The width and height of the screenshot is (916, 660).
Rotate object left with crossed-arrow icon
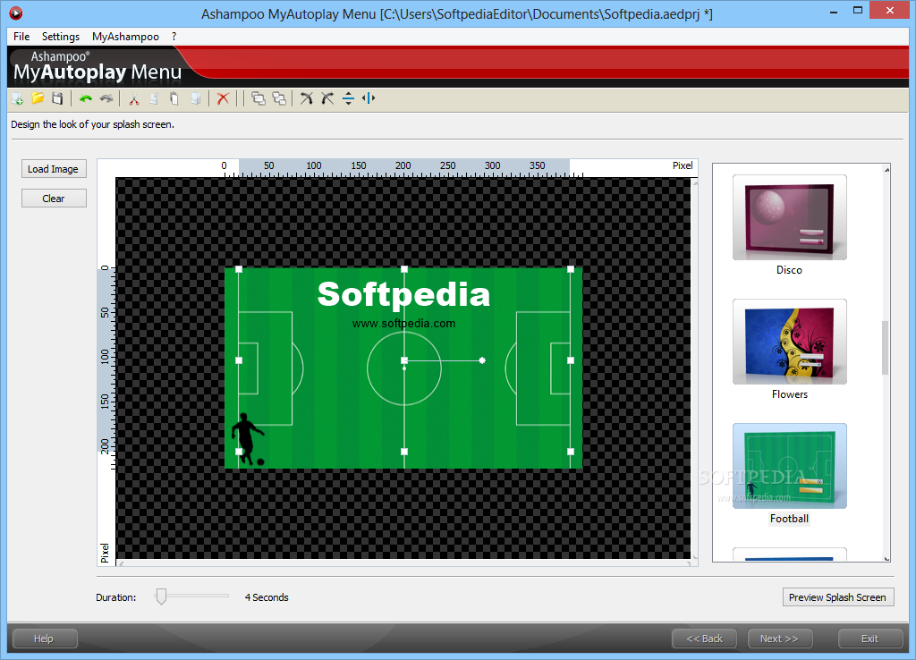pos(327,98)
